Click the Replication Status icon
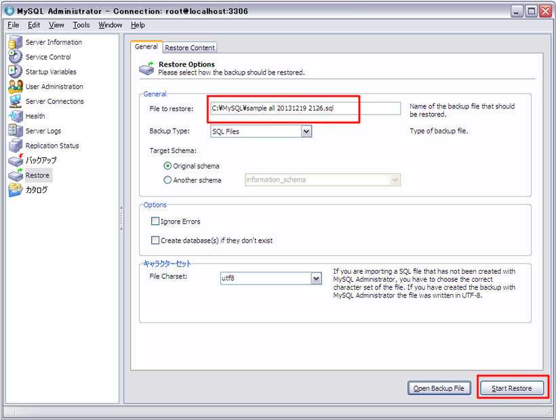This screenshot has width=556, height=420. click(x=15, y=146)
